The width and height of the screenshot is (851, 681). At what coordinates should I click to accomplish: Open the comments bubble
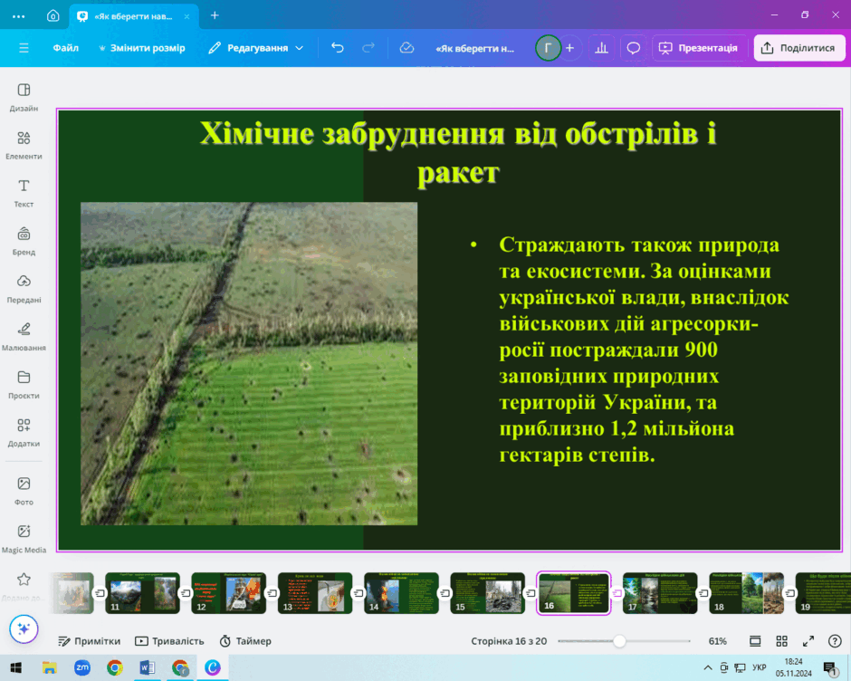pyautogui.click(x=634, y=48)
